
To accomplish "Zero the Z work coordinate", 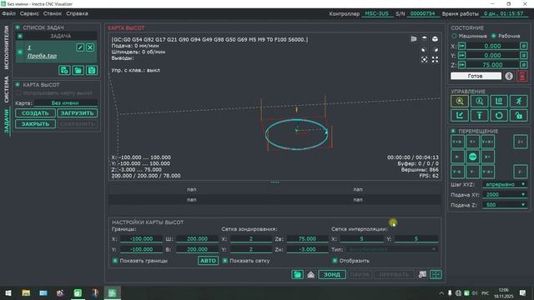I will pyautogui.click(x=524, y=65).
